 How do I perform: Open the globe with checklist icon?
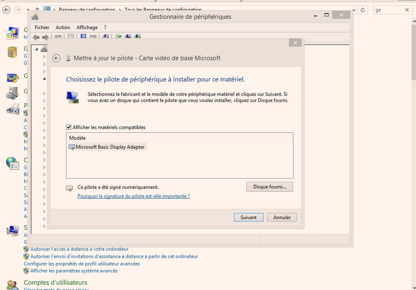(12, 163)
